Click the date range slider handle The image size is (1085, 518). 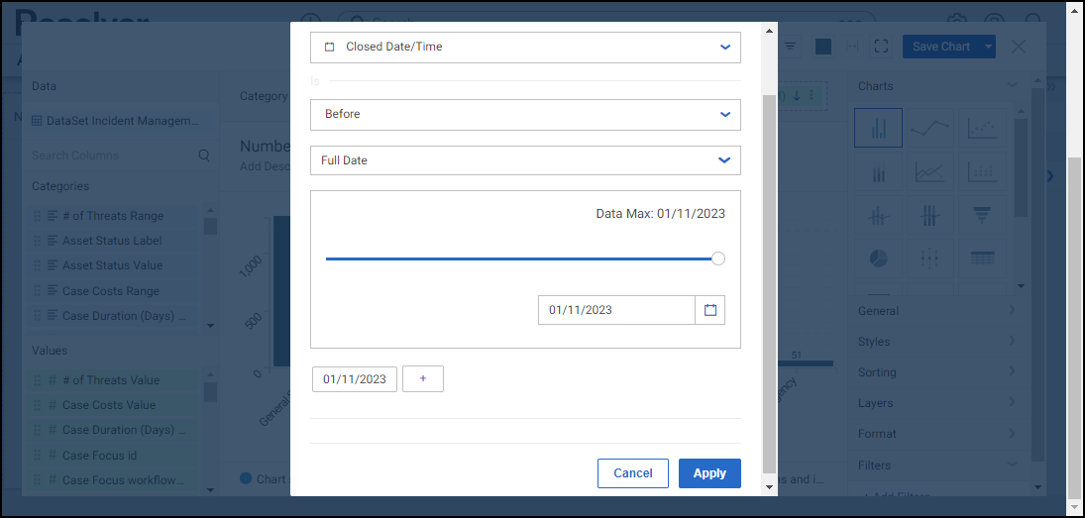(718, 259)
